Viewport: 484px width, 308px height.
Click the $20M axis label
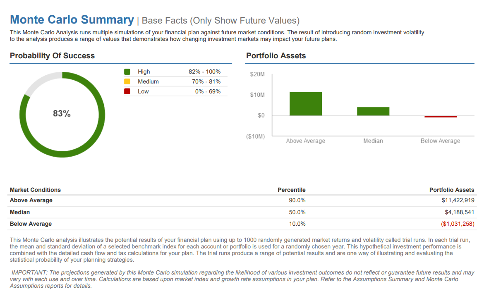click(257, 75)
